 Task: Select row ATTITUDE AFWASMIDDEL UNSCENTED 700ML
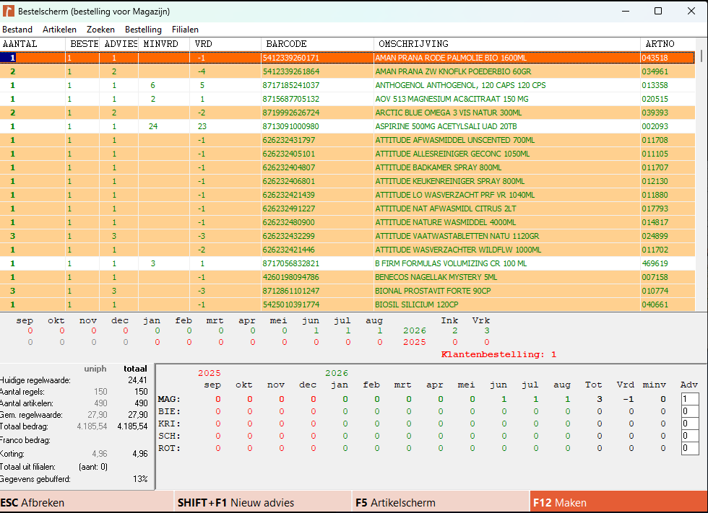[x=347, y=140]
